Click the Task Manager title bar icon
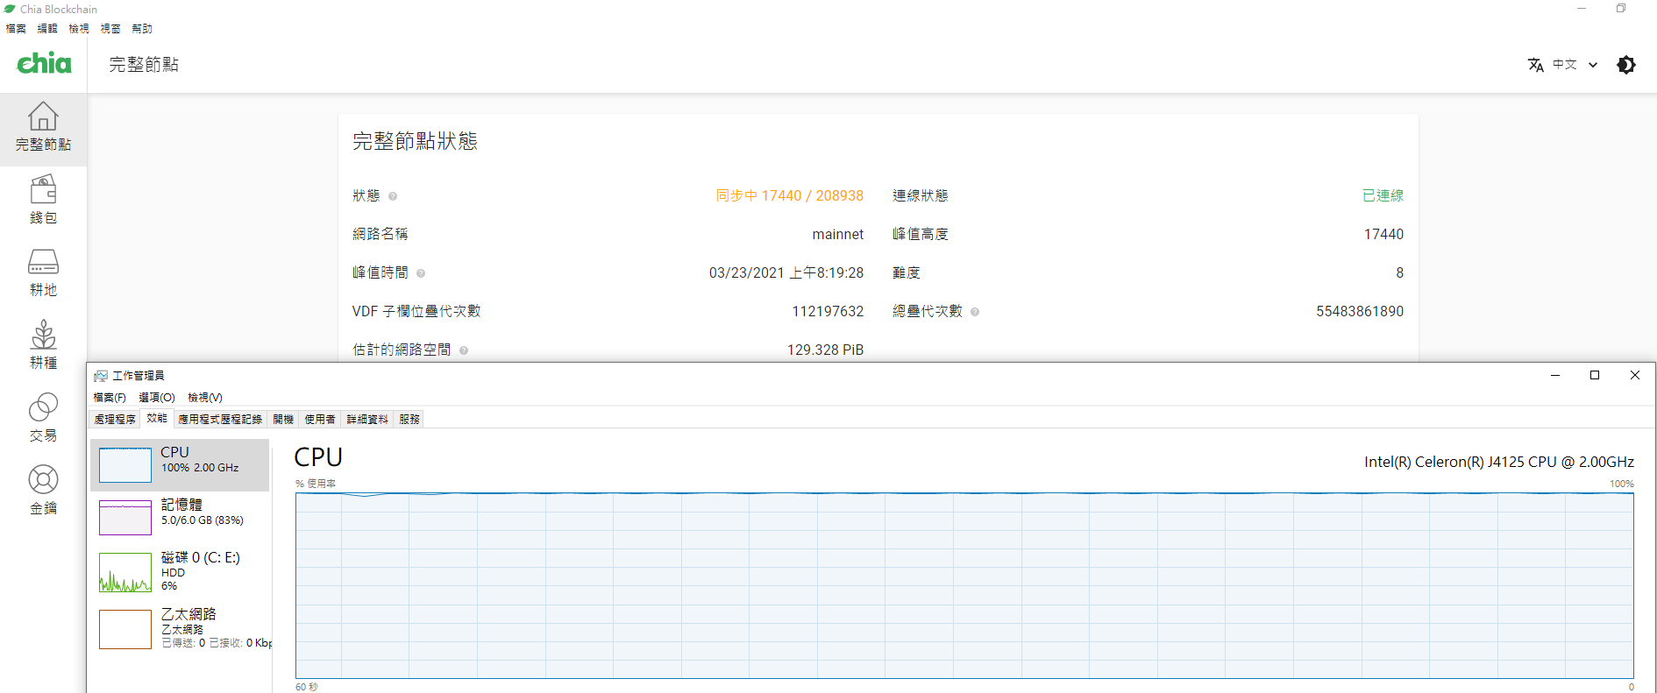Viewport: 1657px width, 693px height. pos(101,376)
